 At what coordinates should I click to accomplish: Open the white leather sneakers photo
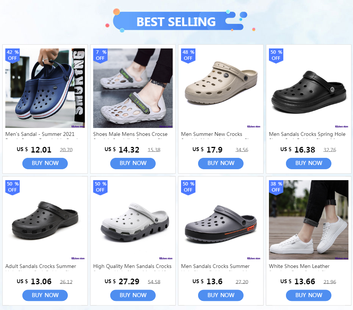[309, 220]
